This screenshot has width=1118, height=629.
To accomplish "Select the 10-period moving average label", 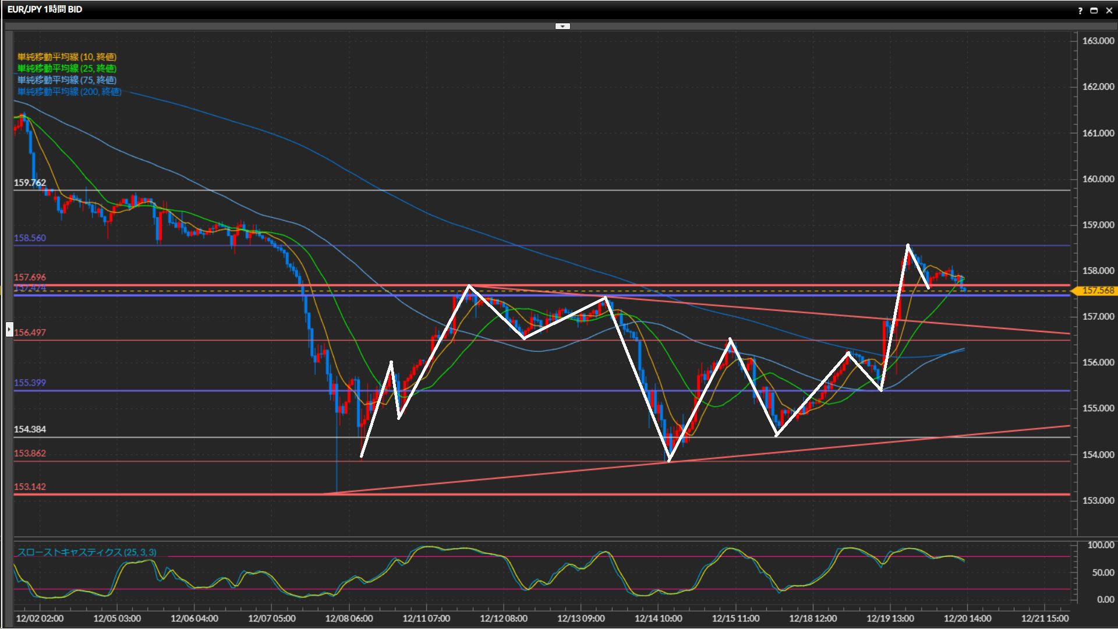I will (66, 56).
